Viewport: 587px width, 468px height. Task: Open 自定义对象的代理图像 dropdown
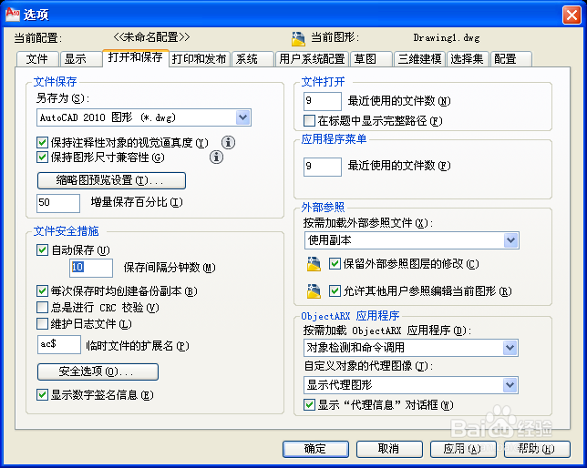[x=510, y=384]
